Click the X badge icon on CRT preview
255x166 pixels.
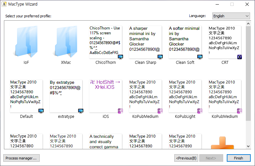239,57
